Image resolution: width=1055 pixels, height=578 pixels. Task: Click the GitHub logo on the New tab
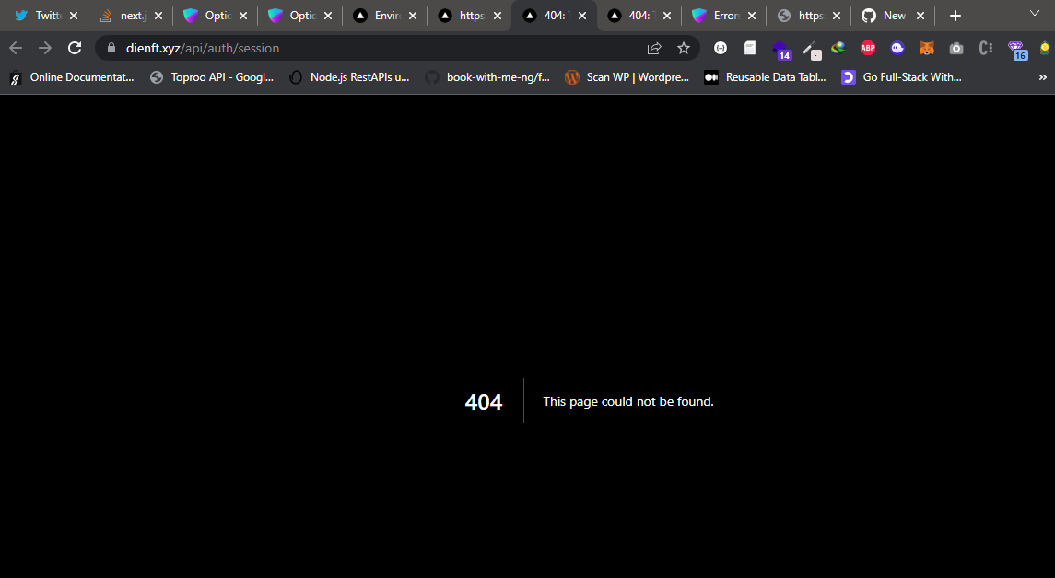[867, 16]
